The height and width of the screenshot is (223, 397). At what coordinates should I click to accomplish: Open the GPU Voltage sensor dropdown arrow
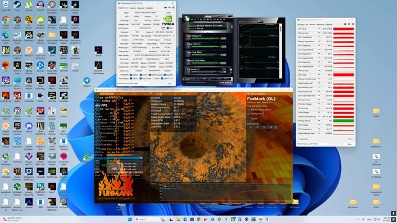pyautogui.click(x=319, y=125)
